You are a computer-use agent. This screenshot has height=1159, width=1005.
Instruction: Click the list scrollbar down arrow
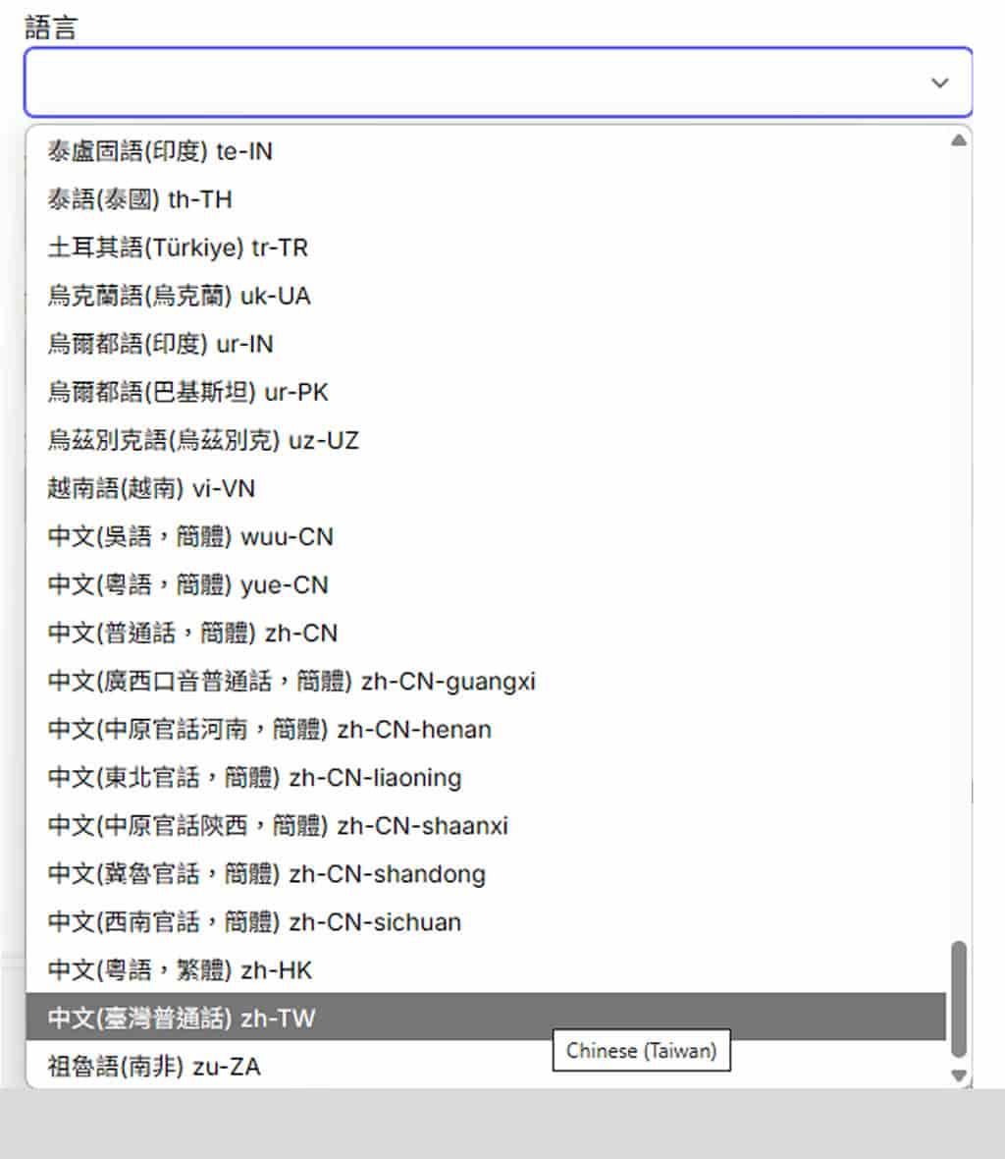click(959, 1076)
